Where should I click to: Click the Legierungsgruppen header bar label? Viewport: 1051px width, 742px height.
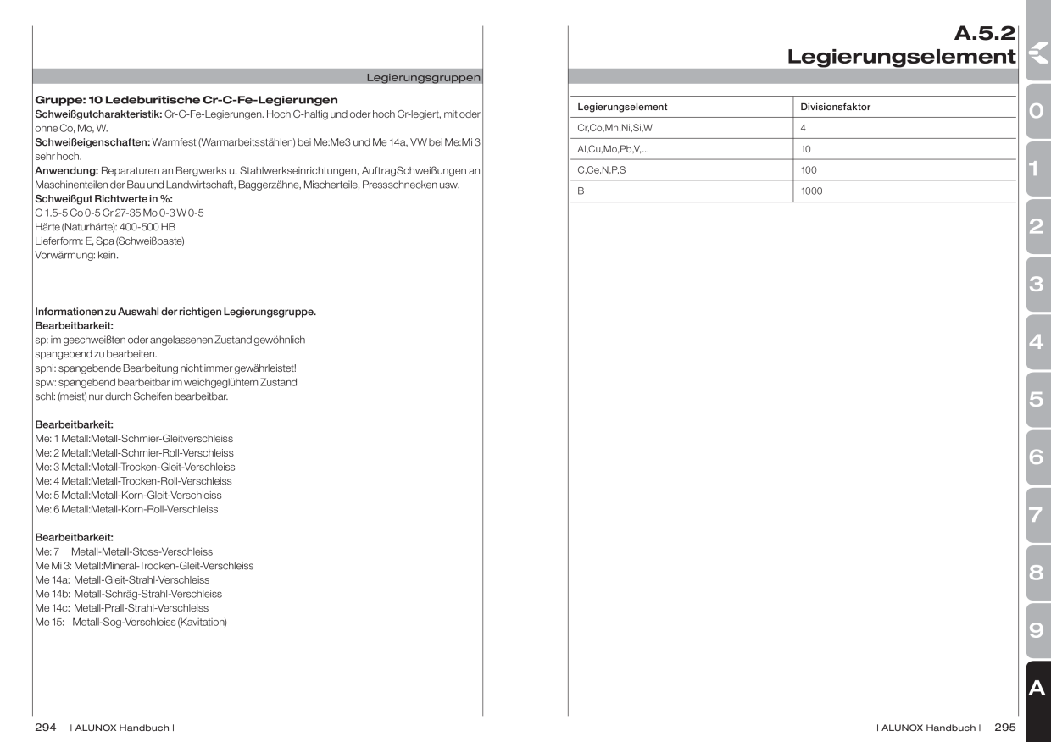(x=423, y=78)
